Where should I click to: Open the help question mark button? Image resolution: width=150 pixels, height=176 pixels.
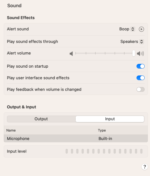click(145, 167)
